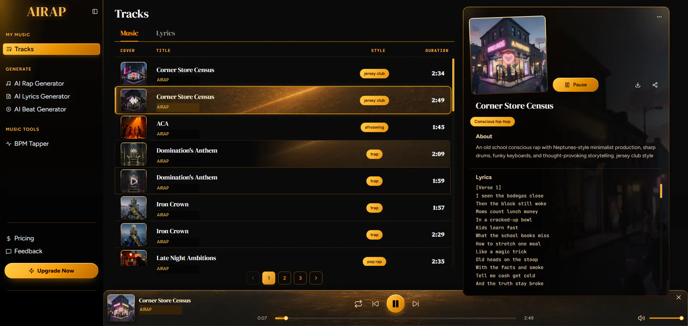
Task: Click trap tag on Domination's Anthem 1:59
Action: 374,181
